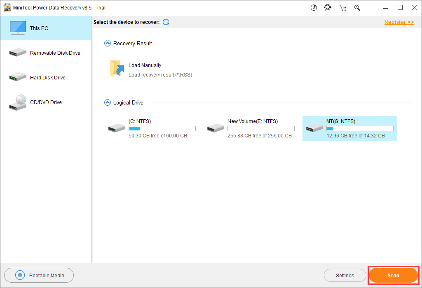Select New Volume(E: NTFS) drive label
Image resolution: width=422 pixels, height=288 pixels.
click(253, 121)
